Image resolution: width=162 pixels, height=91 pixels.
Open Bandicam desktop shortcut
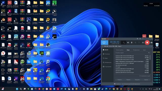tap(3, 37)
